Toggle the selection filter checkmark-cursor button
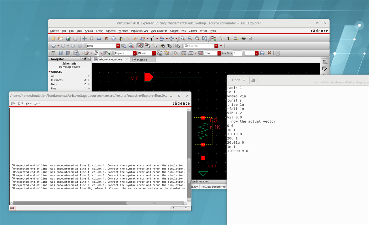The image size is (369, 225). [140, 46]
